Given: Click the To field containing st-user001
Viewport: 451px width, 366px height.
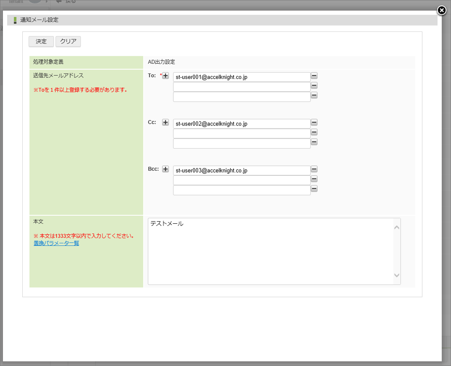Looking at the screenshot, I should 242,77.
